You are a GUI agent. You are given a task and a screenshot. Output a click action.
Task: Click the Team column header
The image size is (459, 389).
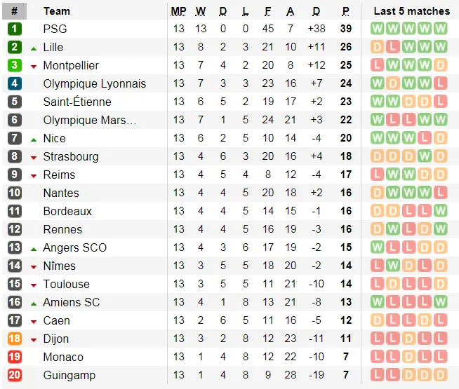pyautogui.click(x=57, y=11)
